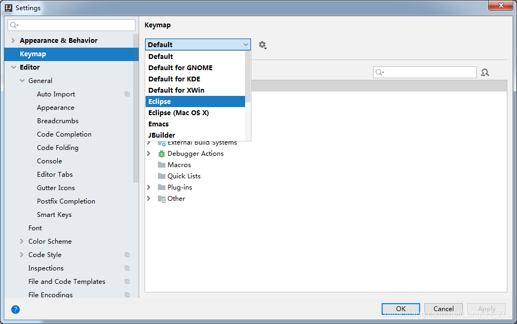Image resolution: width=517 pixels, height=324 pixels.
Task: Open Auto Import settings
Action: click(56, 94)
